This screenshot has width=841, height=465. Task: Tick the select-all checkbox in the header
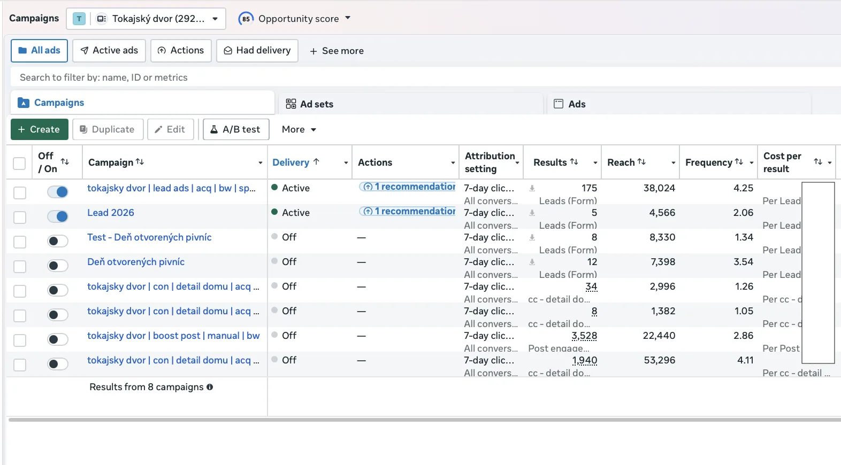tap(19, 163)
